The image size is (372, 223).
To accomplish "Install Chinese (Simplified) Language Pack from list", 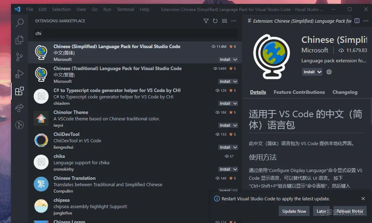I will pos(225,59).
